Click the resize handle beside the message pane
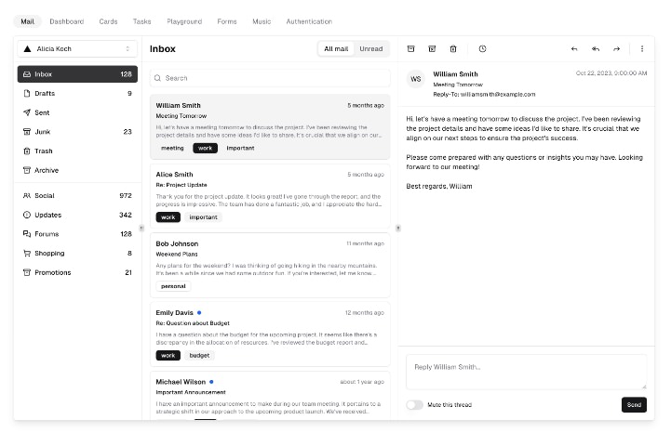 pyautogui.click(x=398, y=229)
